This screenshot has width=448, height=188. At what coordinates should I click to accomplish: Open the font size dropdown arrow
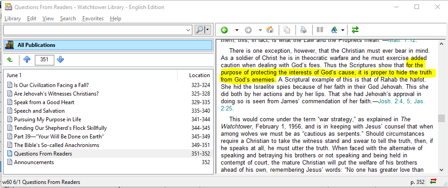point(343,30)
